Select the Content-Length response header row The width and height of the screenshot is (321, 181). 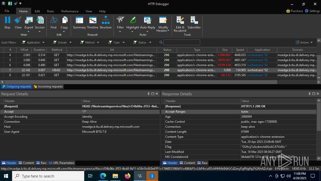[x=239, y=132]
